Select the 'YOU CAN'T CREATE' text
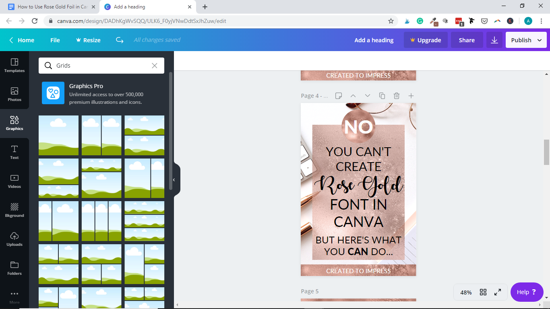The image size is (550, 309). (x=358, y=159)
